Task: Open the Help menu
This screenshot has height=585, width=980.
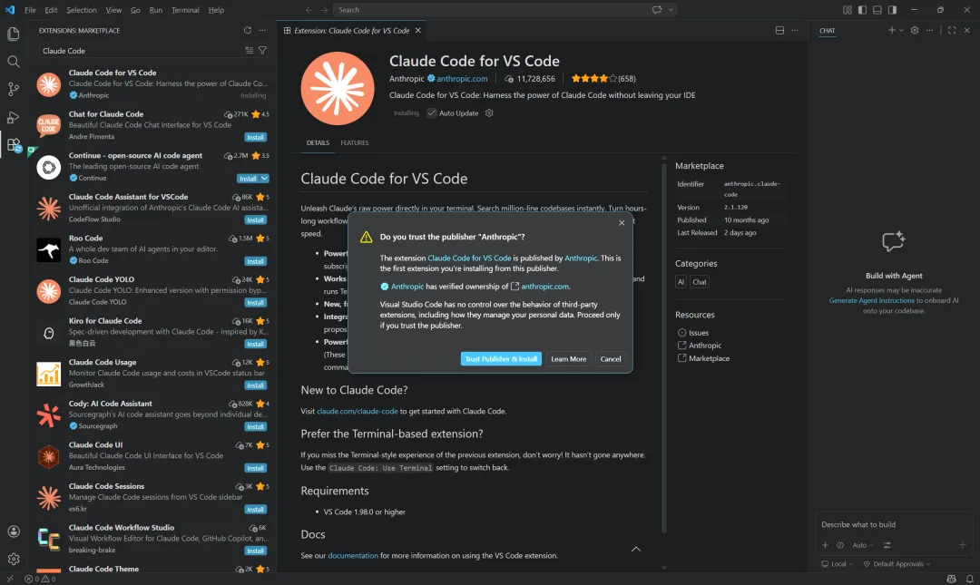Action: point(216,10)
